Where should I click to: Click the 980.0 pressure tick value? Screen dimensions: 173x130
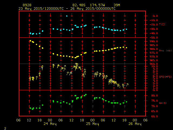[x=154, y=49]
